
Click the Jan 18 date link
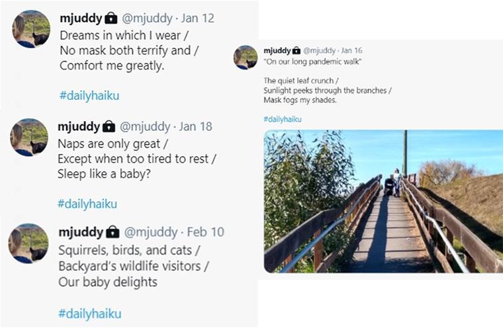point(197,126)
